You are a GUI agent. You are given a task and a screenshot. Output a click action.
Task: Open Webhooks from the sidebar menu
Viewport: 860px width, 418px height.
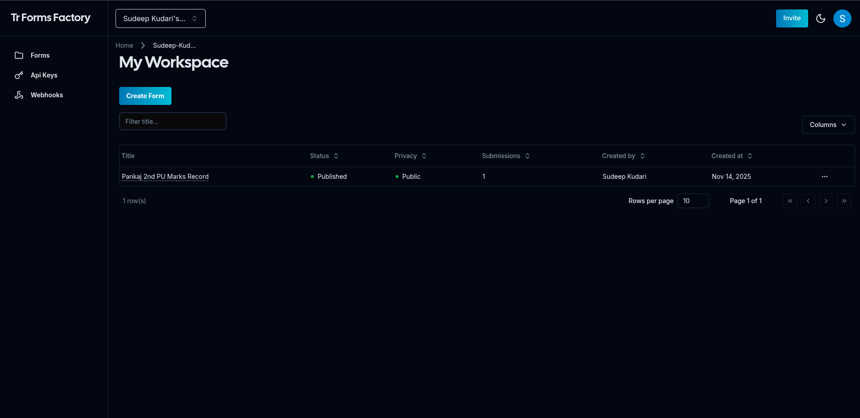tap(46, 95)
